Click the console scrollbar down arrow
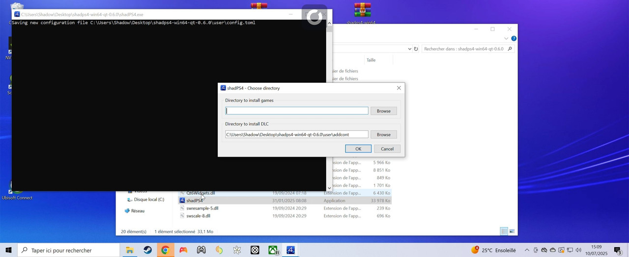The image size is (629, 257). tap(329, 188)
